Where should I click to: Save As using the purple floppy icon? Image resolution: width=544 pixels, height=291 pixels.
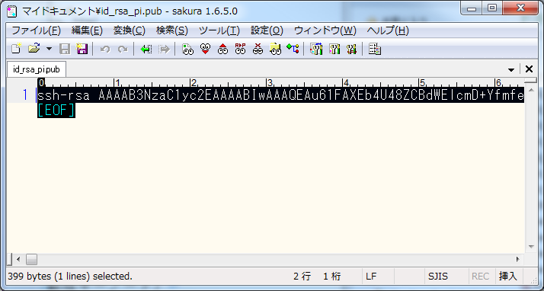(x=82, y=49)
